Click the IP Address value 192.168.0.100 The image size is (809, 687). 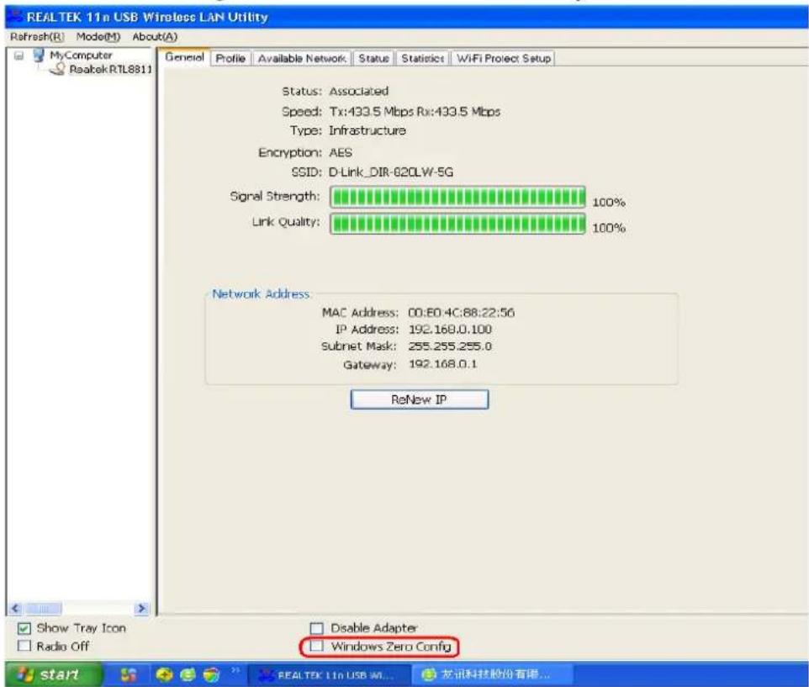(x=450, y=329)
